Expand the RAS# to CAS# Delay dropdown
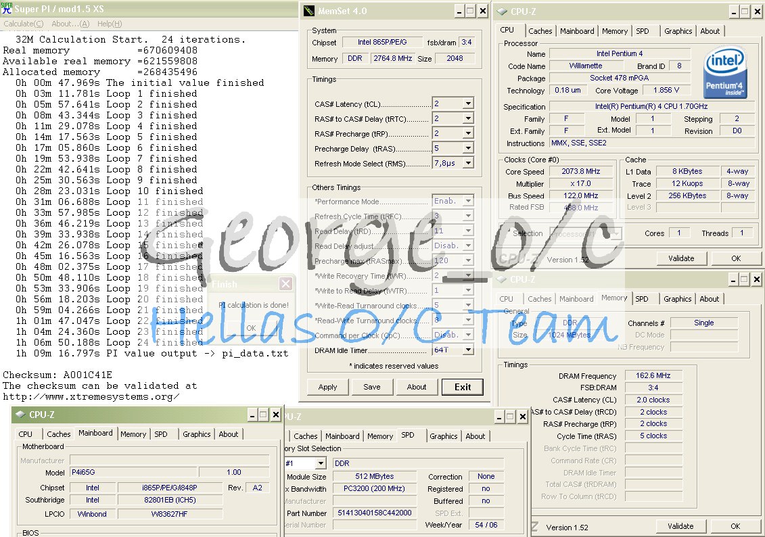This screenshot has width=765, height=537. (468, 118)
